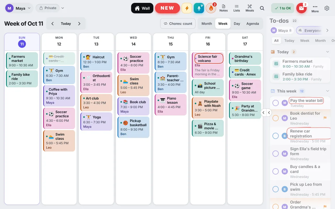Open the Piano lesson event

(x=171, y=105)
